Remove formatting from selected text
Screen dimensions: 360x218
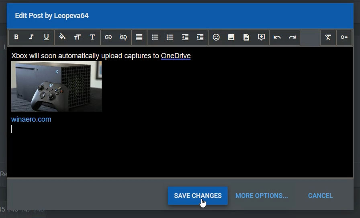click(328, 37)
